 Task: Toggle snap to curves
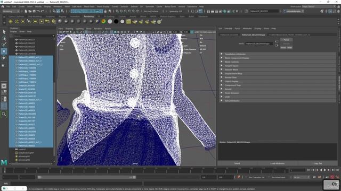(x=121, y=11)
